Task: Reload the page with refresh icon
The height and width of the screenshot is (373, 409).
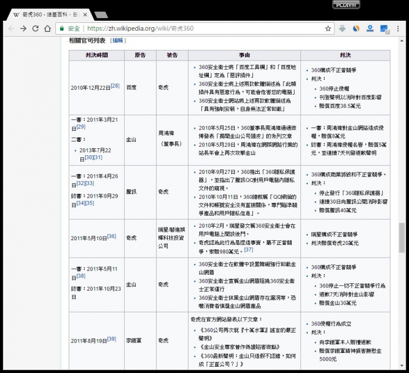Action: pos(36,29)
